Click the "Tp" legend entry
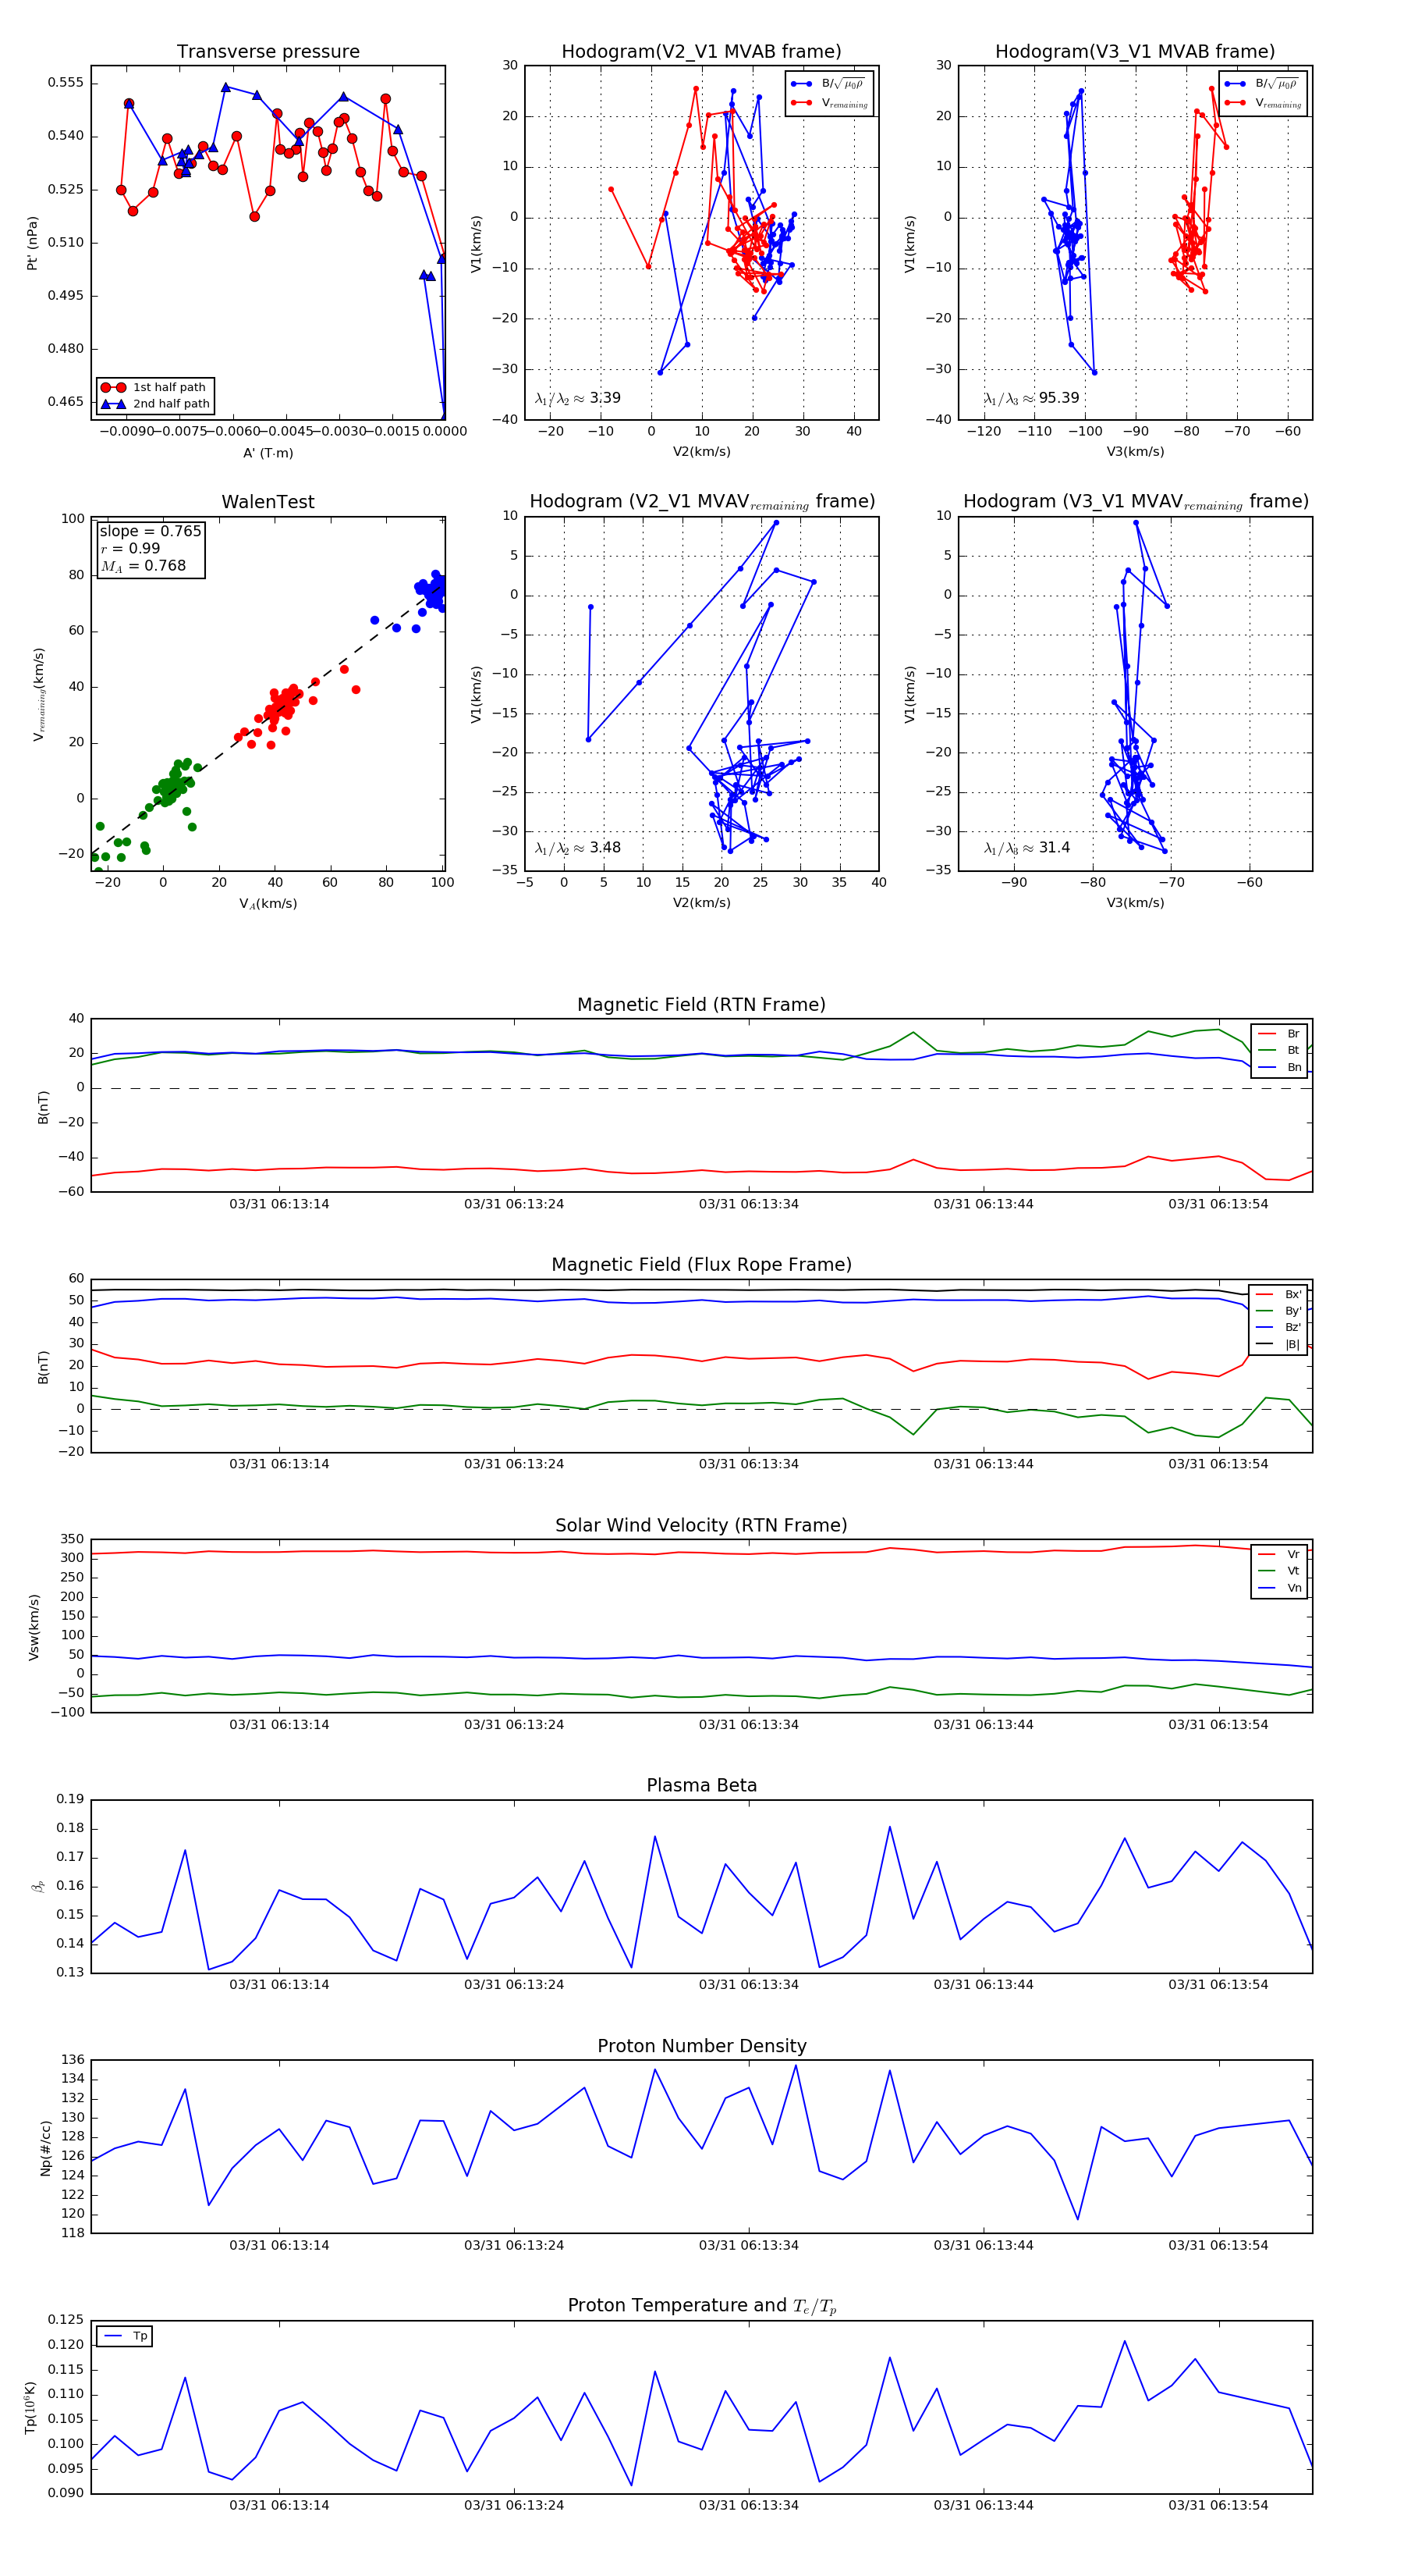This screenshot has height=2576, width=1404. click(126, 2336)
